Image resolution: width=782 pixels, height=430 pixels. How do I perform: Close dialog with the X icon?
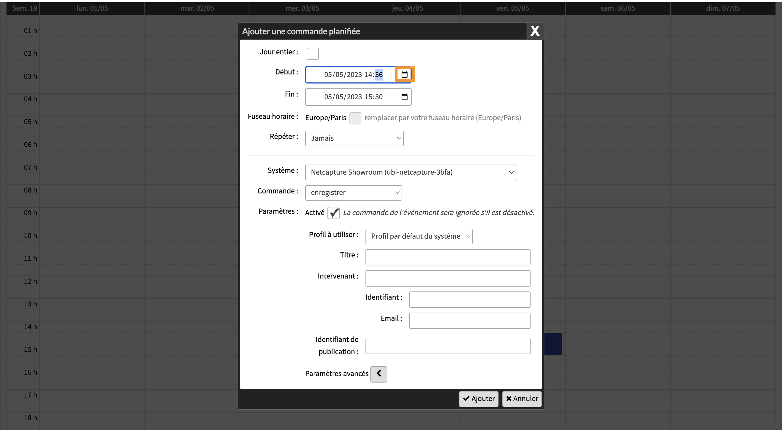[x=535, y=31]
